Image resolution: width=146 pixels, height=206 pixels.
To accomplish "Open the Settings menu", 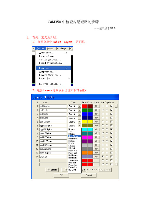I will (x=61, y=48).
